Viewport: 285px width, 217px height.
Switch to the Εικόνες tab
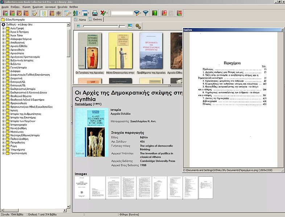point(95,20)
